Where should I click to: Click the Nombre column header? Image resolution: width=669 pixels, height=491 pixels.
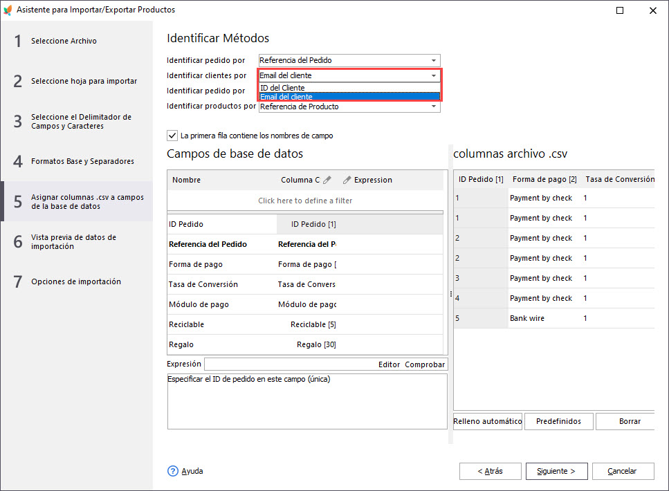221,180
